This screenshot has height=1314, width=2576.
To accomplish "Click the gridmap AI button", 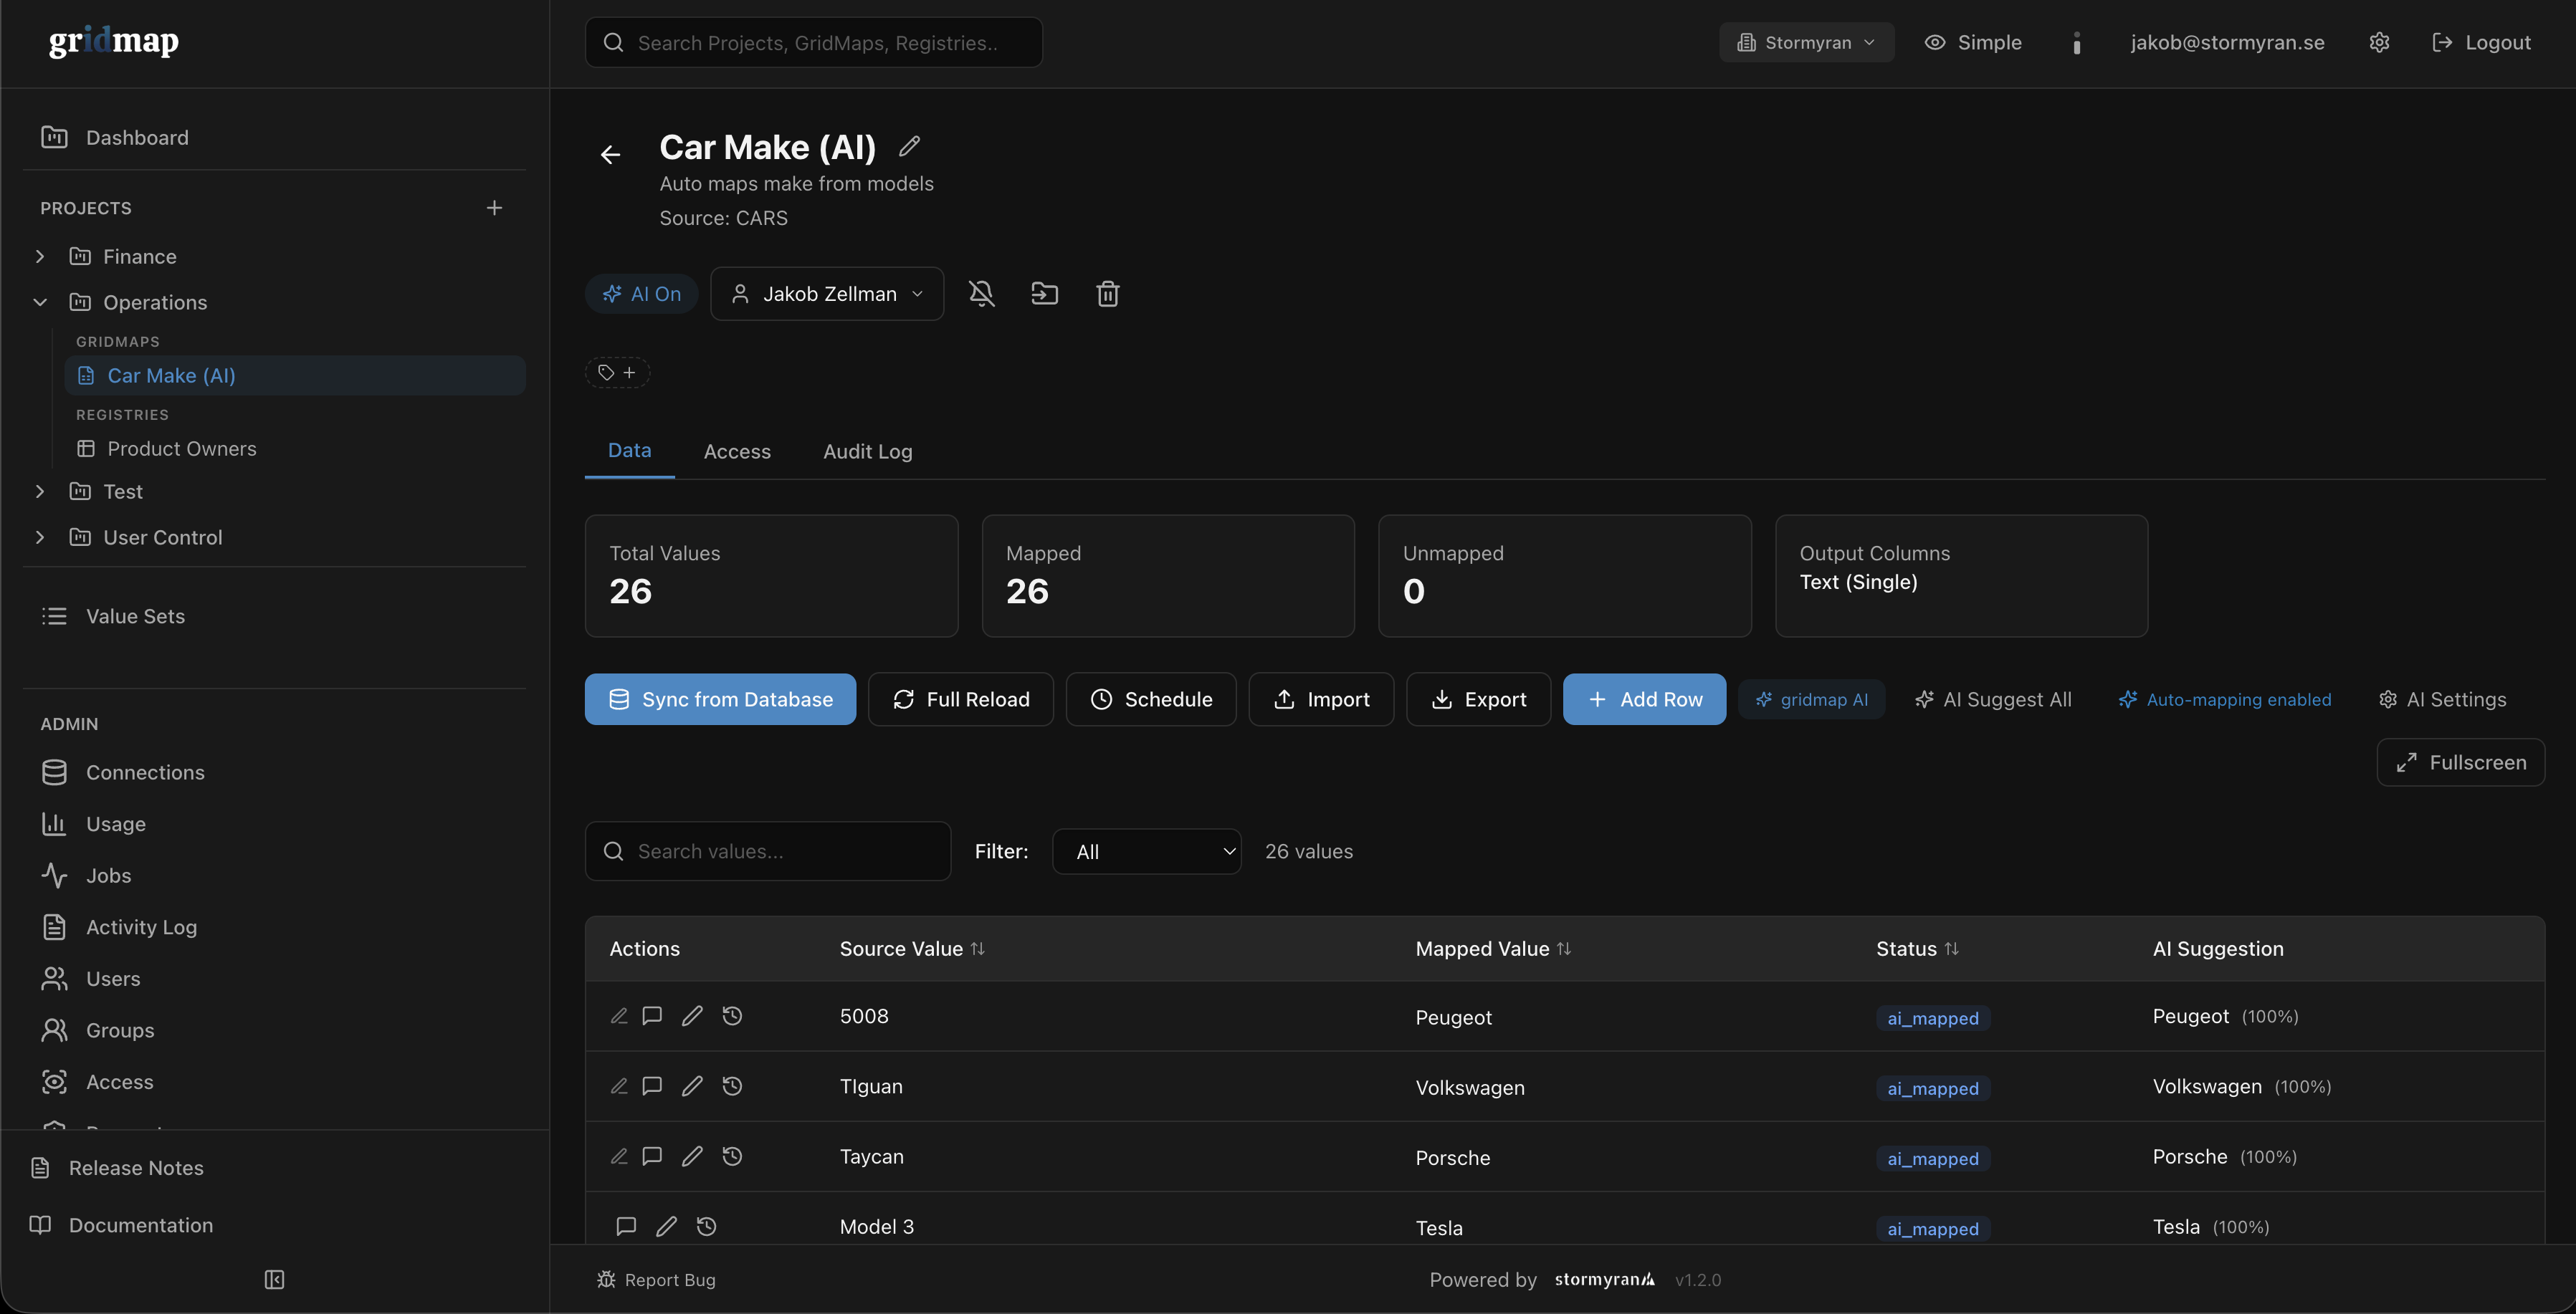I will (x=1811, y=699).
